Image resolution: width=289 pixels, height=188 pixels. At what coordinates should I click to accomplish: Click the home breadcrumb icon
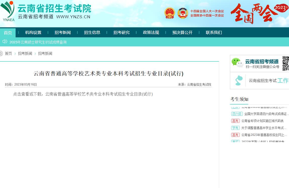tap(1, 53)
